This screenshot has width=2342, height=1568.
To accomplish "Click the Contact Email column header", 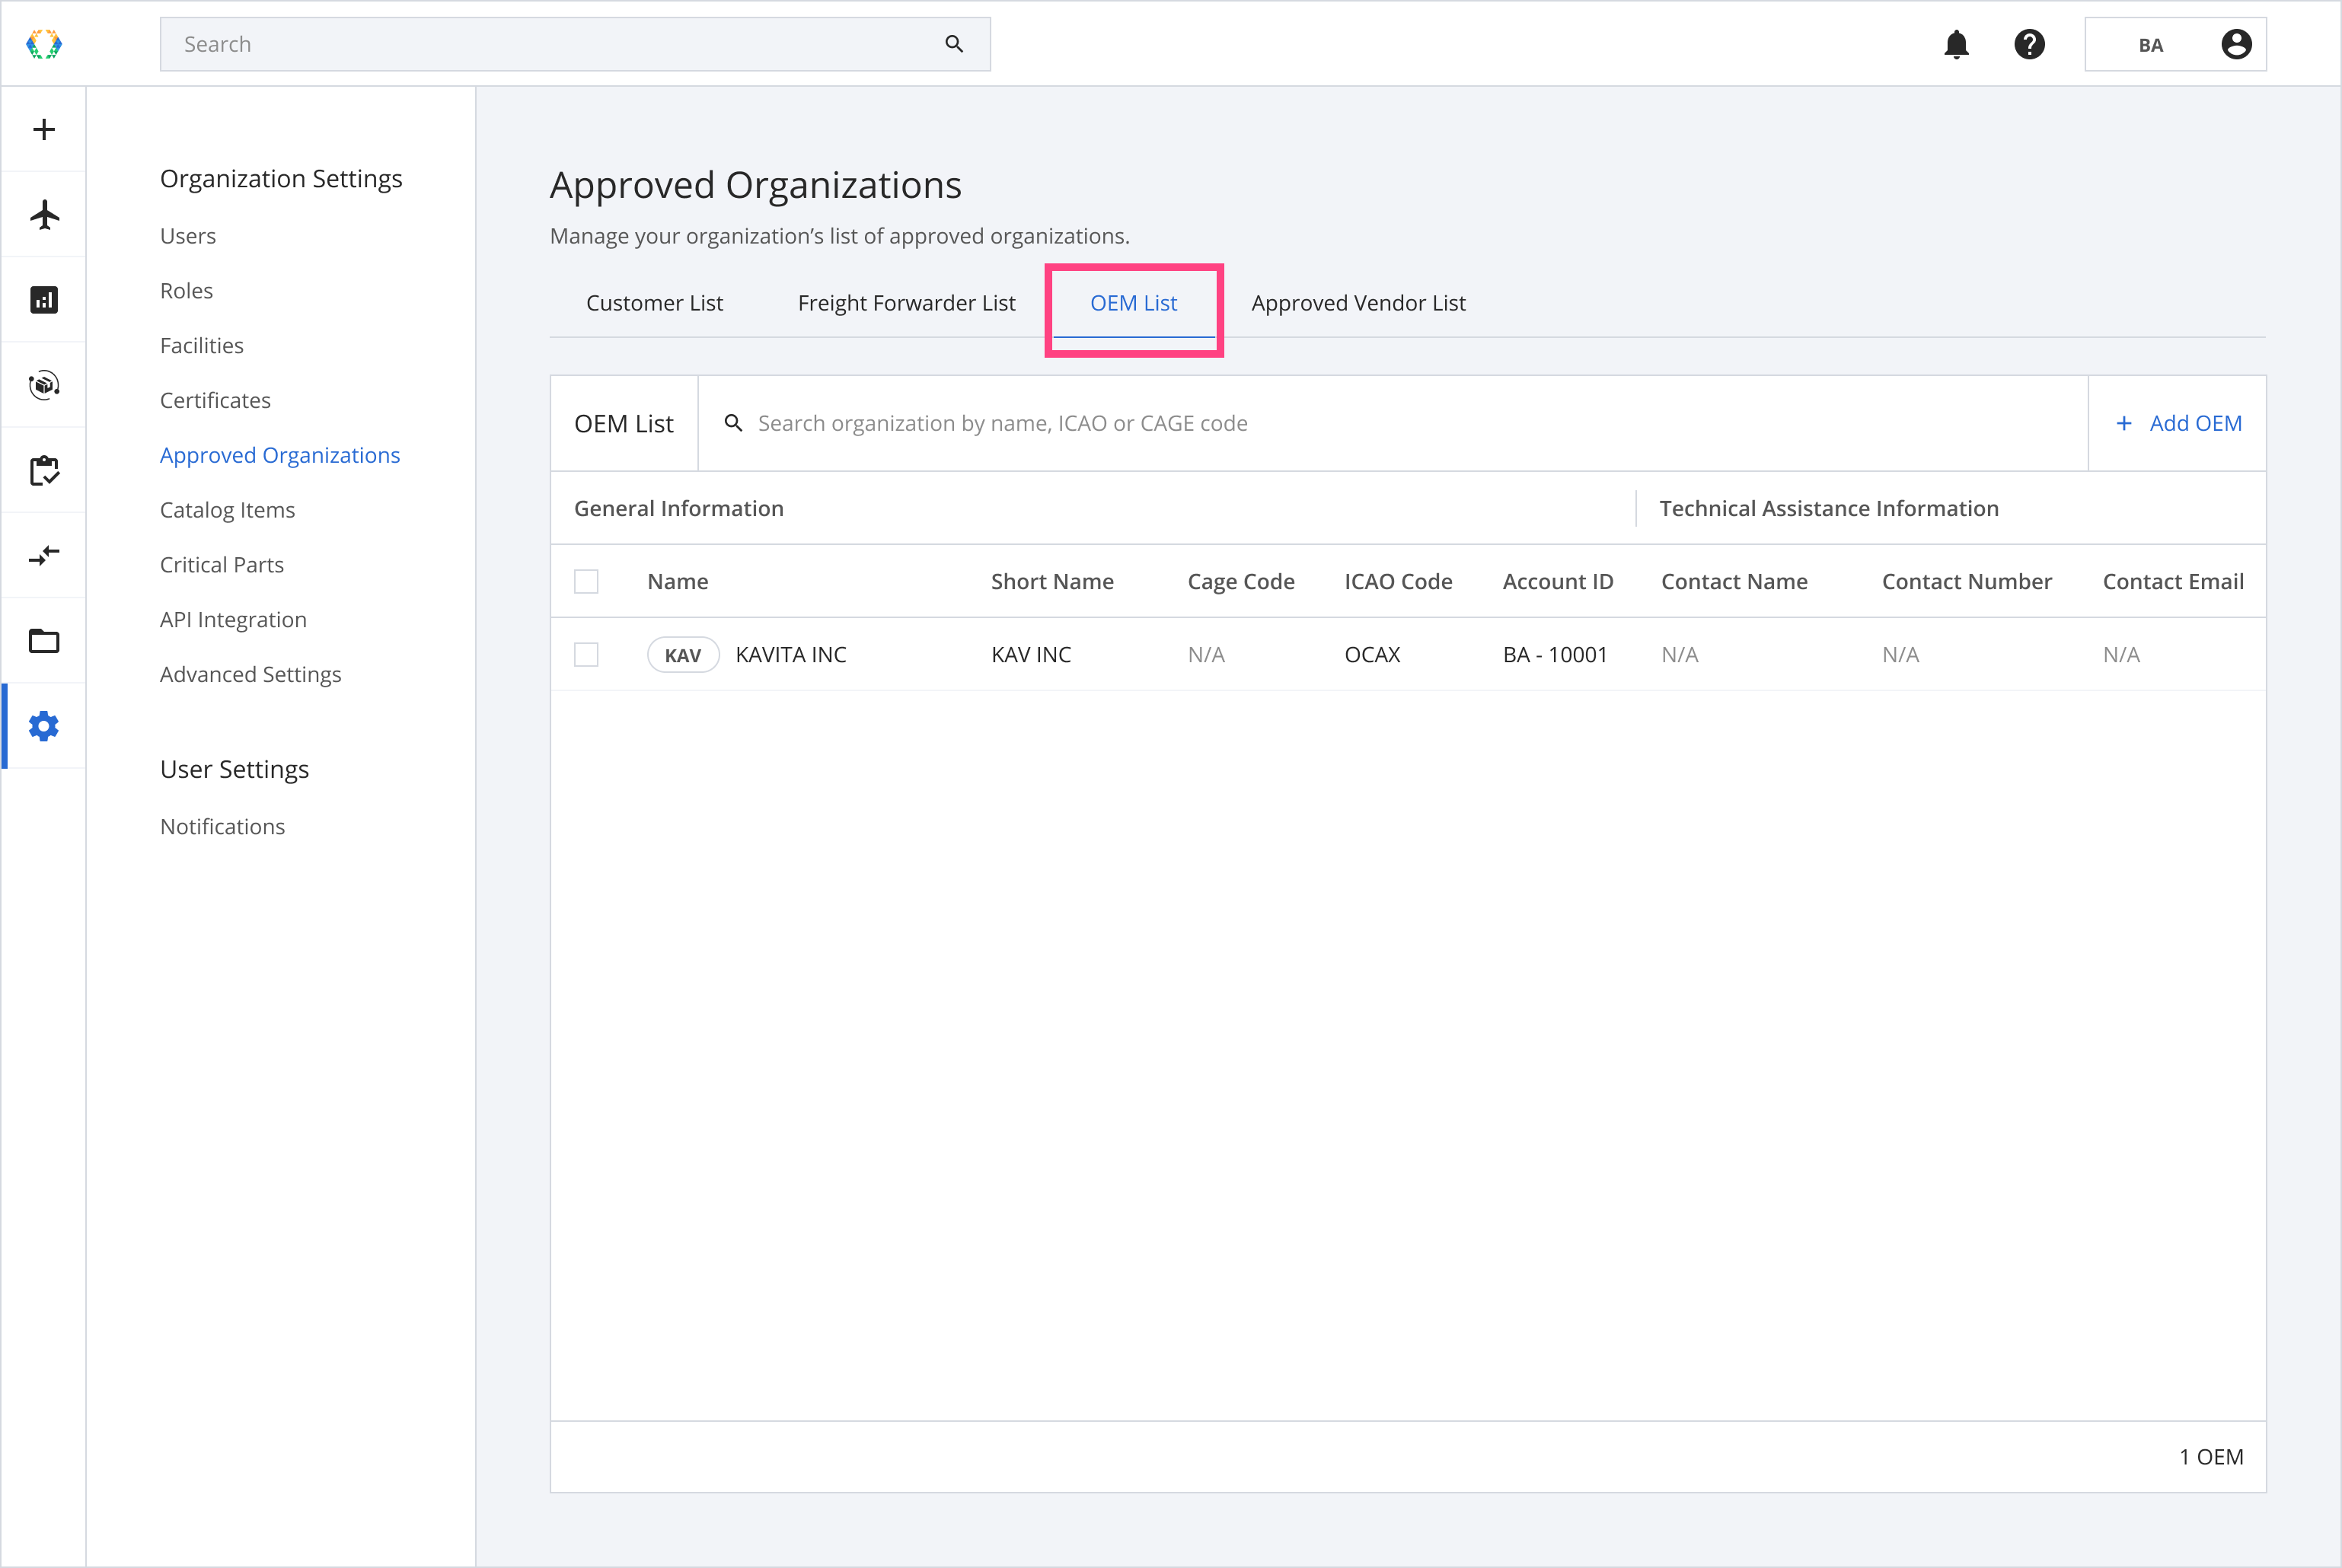I will 2173,581.
